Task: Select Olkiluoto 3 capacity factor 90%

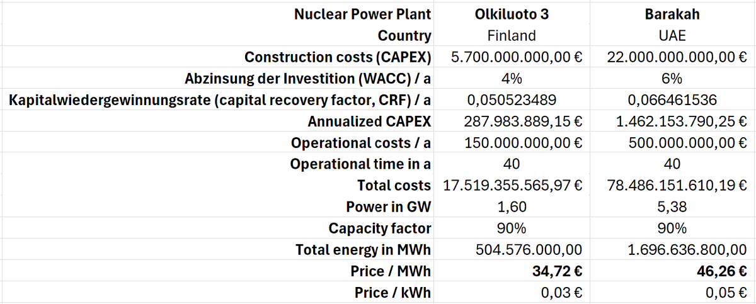Action: pyautogui.click(x=510, y=228)
